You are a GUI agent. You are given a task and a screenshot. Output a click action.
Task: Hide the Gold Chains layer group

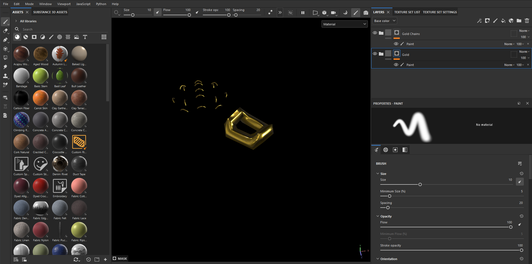coord(375,33)
